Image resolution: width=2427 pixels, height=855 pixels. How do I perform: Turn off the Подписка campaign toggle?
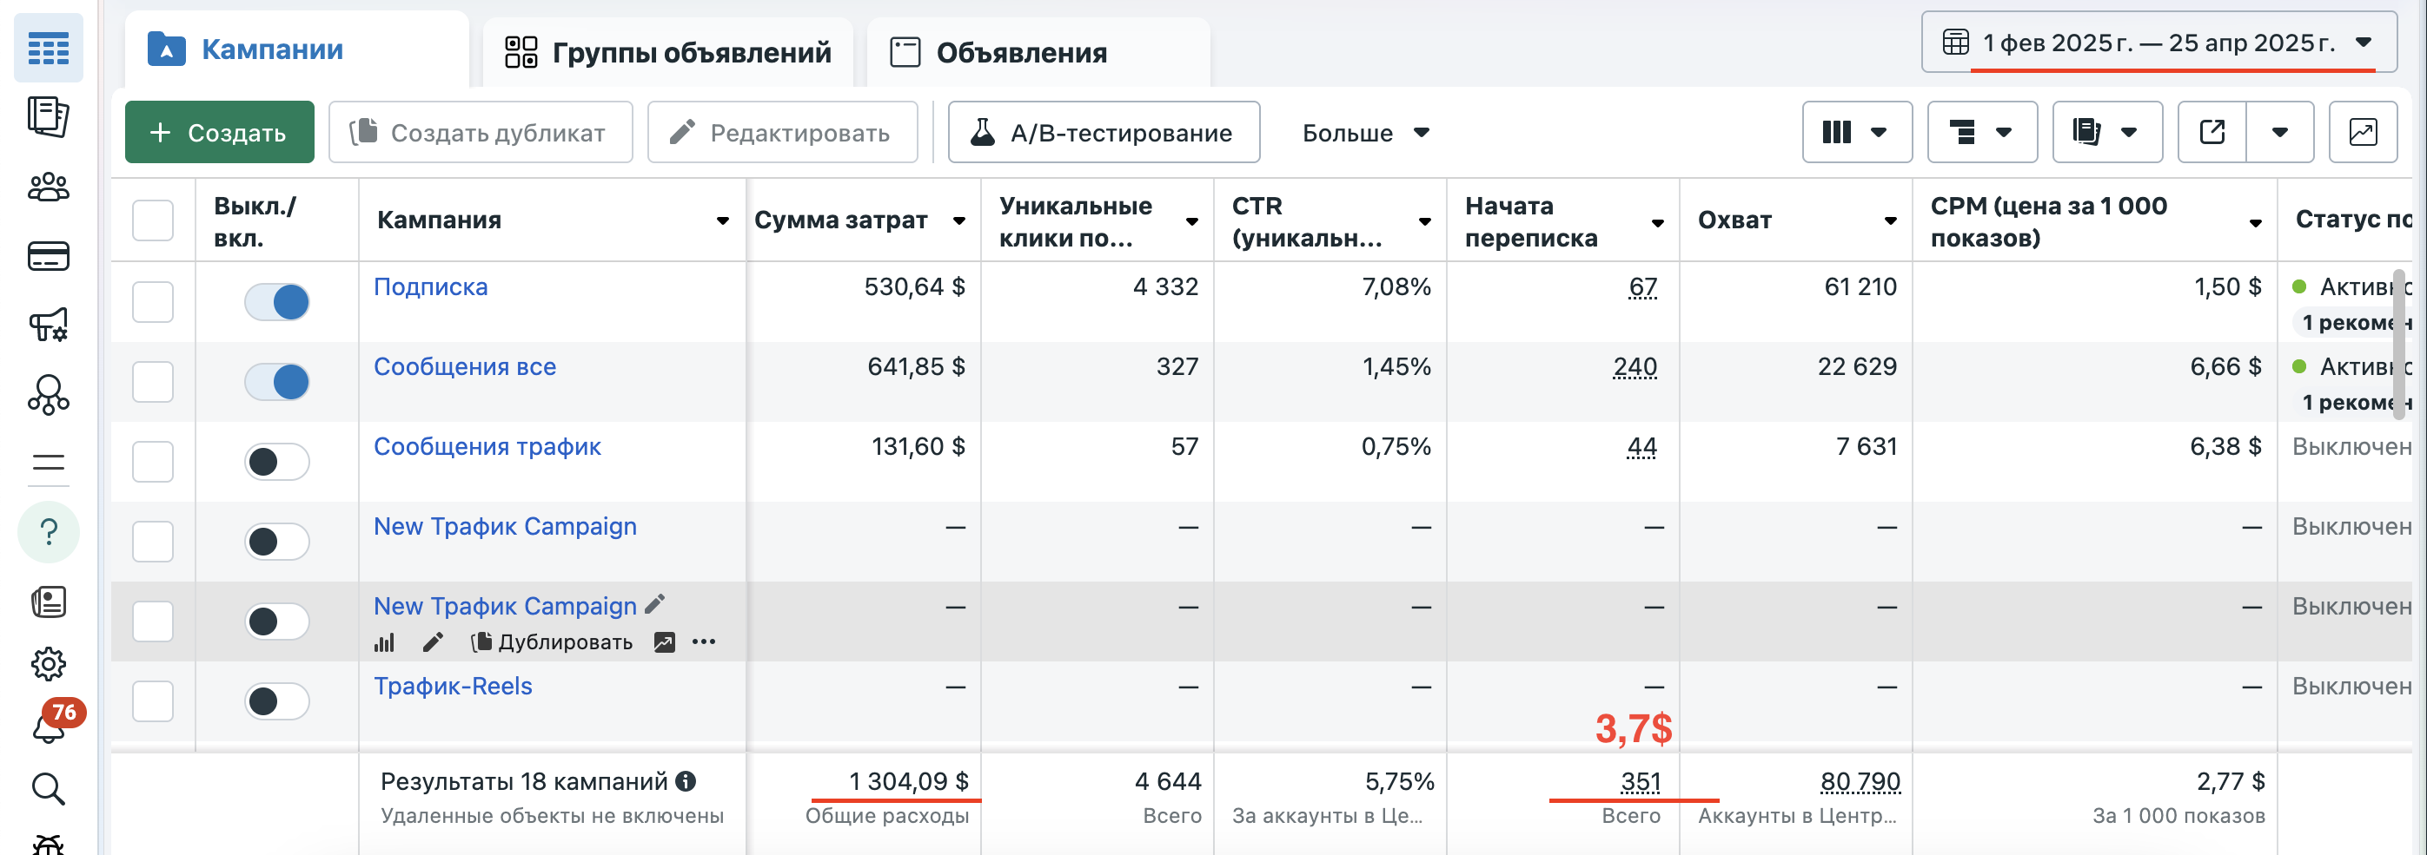click(277, 301)
